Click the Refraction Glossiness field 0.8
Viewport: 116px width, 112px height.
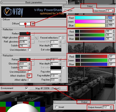[24, 64]
